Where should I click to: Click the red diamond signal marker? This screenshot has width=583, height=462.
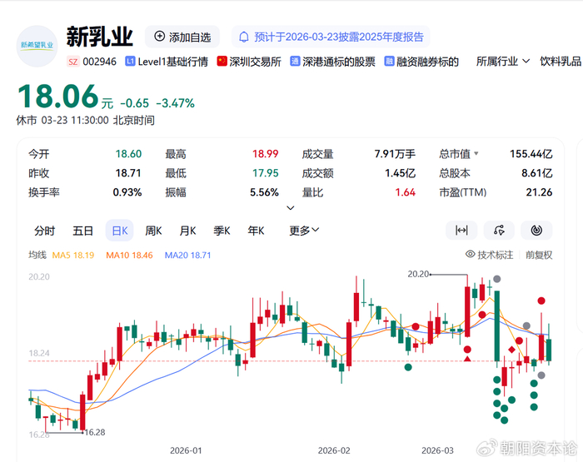(511, 350)
